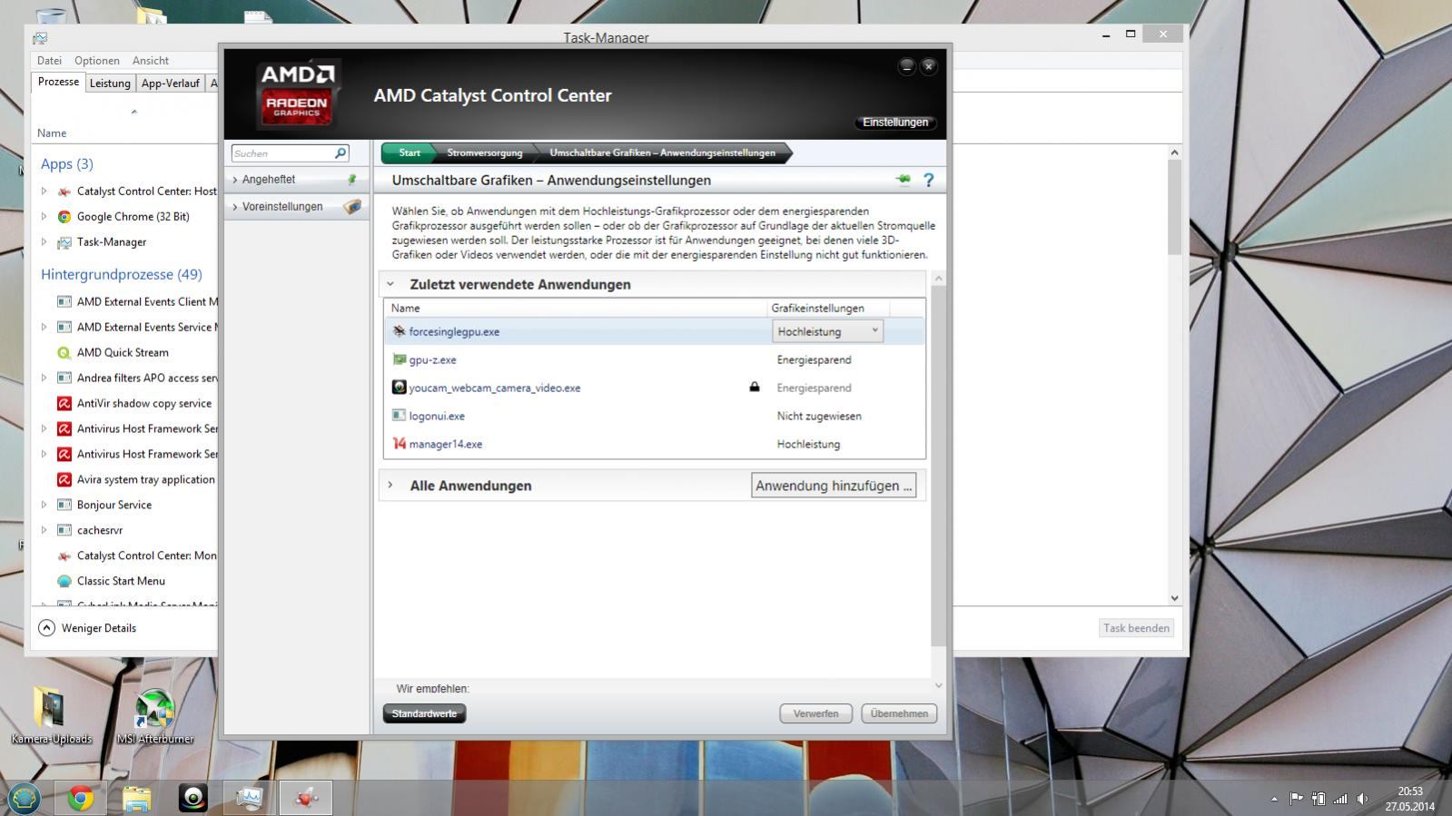Screen dimensions: 1452x816
Task: Click Start breadcrumb in Catalyst
Action: [x=409, y=152]
